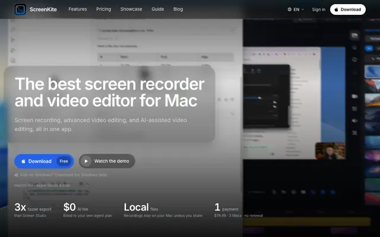380x237 pixels.
Task: Click the subtitle starting "Screen recording, advanced video editing"
Action: coord(100,124)
